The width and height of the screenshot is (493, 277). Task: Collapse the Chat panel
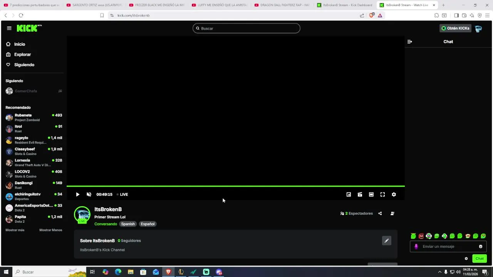[410, 42]
